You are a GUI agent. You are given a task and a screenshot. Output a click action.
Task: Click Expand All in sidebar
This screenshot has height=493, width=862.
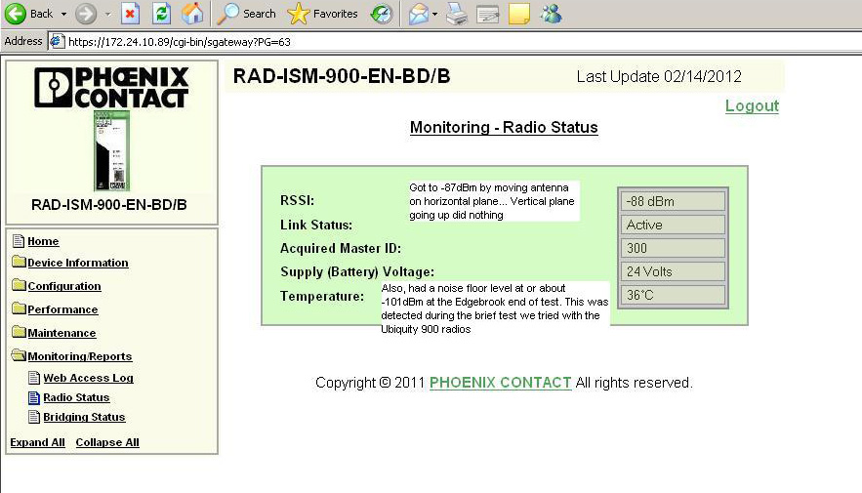(37, 442)
